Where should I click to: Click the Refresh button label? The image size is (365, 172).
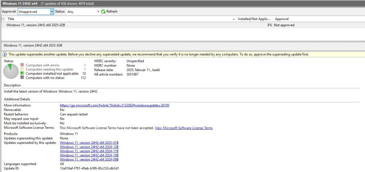[x=112, y=11]
